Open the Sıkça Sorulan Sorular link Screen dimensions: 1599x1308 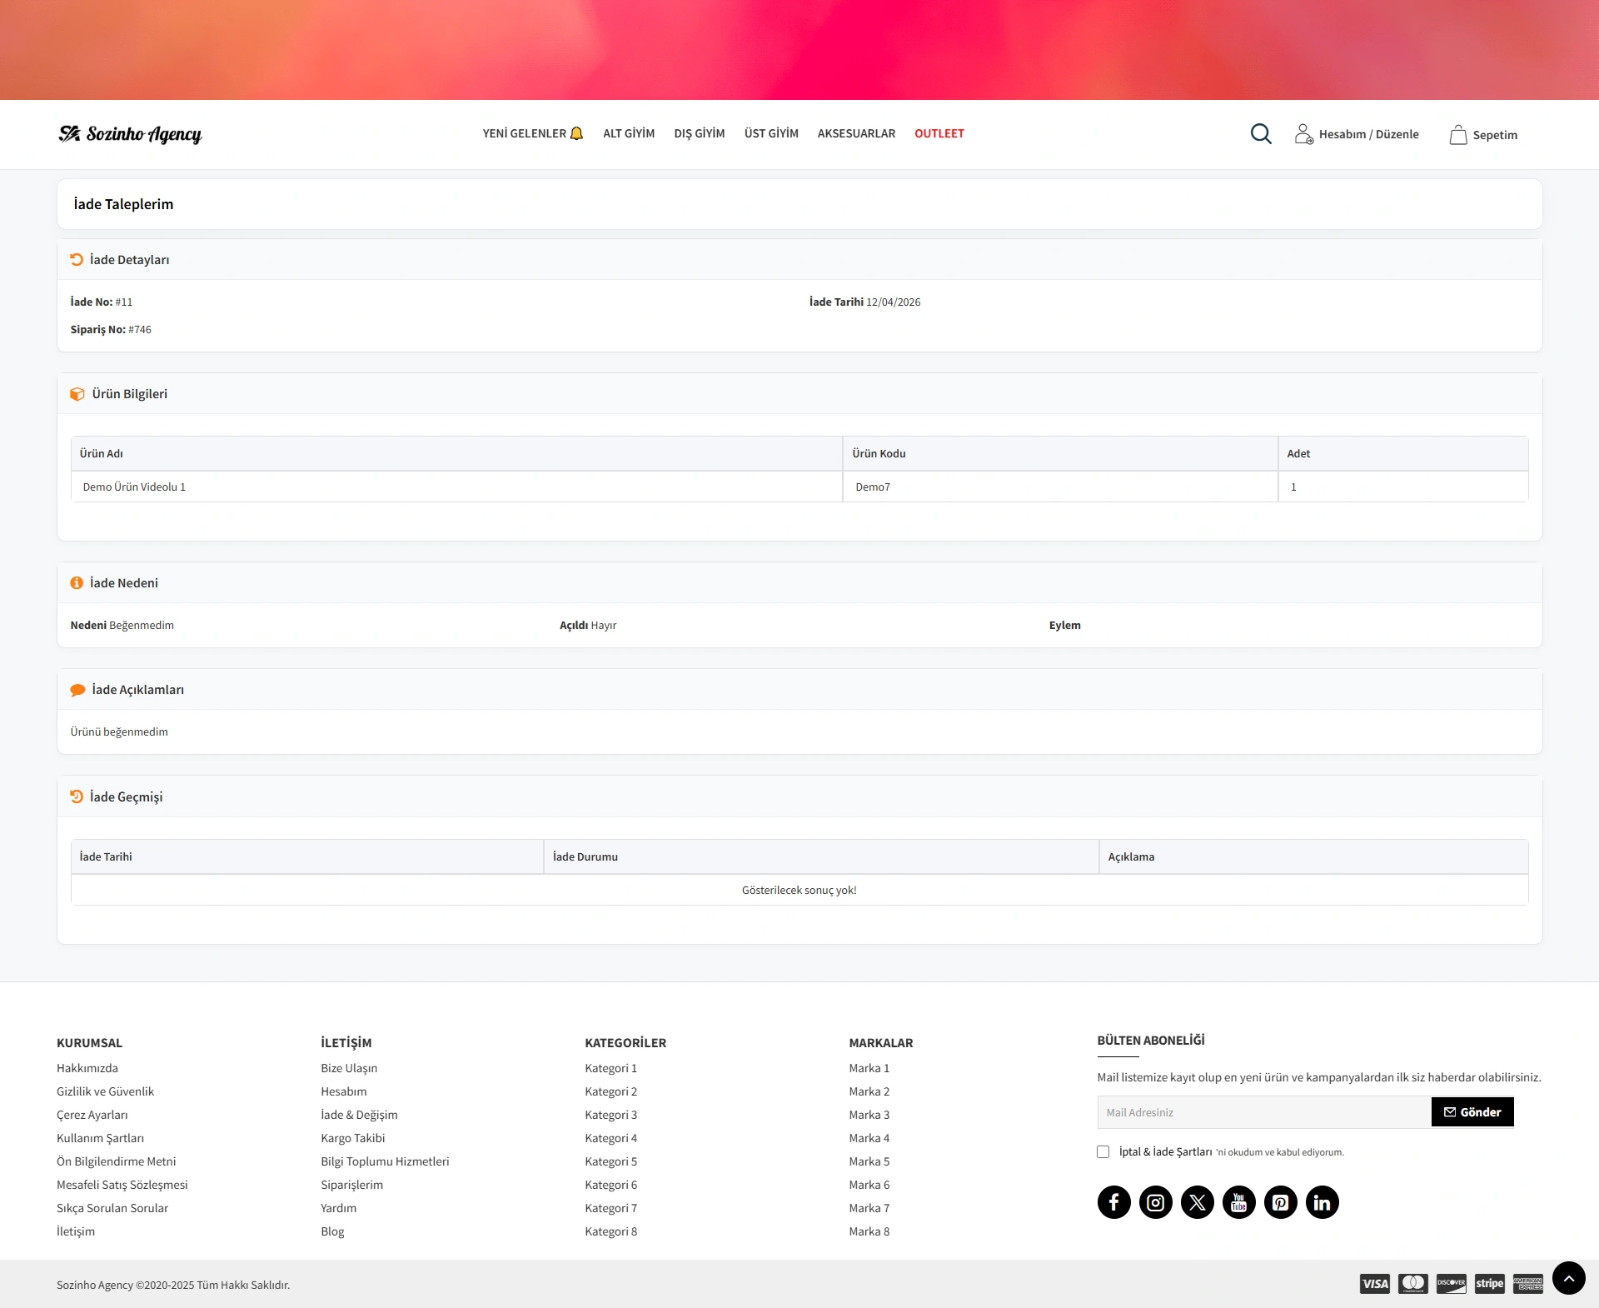point(112,1208)
